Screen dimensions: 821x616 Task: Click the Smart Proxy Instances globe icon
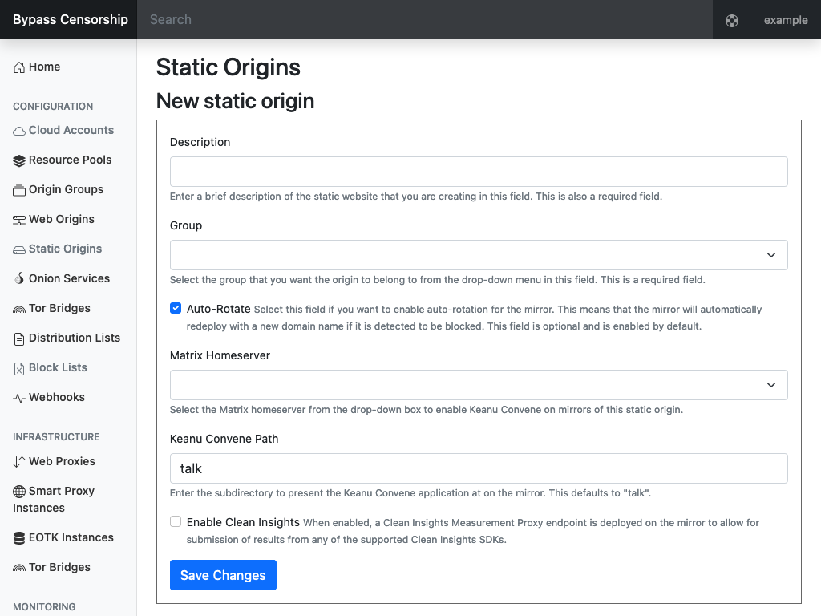click(19, 492)
